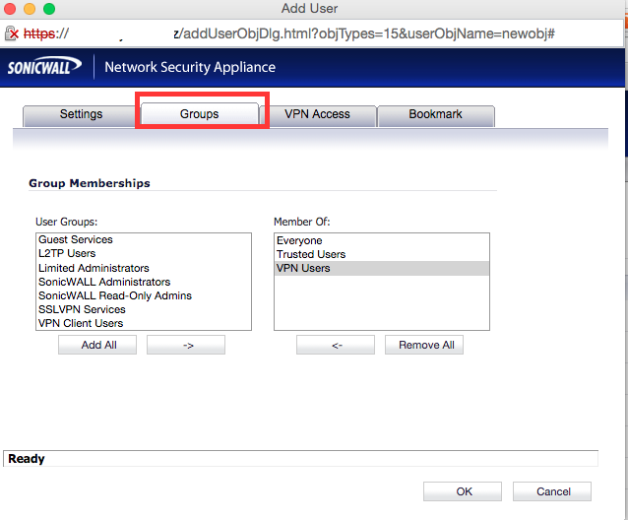Click the Add All button
The image size is (628, 520).
click(97, 345)
